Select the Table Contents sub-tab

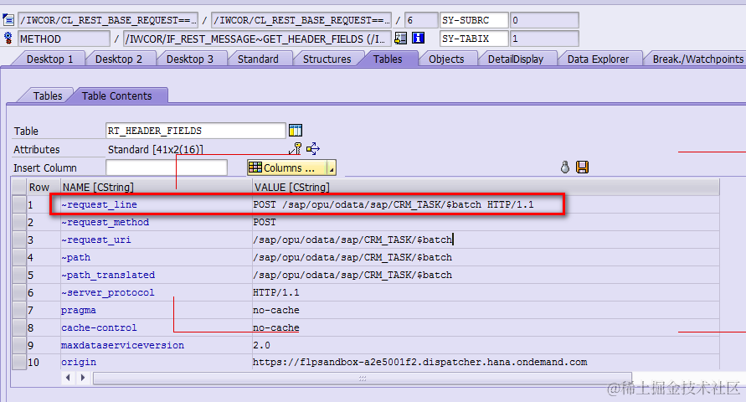pyautogui.click(x=117, y=95)
